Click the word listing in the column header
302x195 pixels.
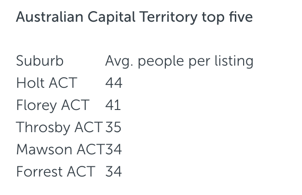pos(234,61)
